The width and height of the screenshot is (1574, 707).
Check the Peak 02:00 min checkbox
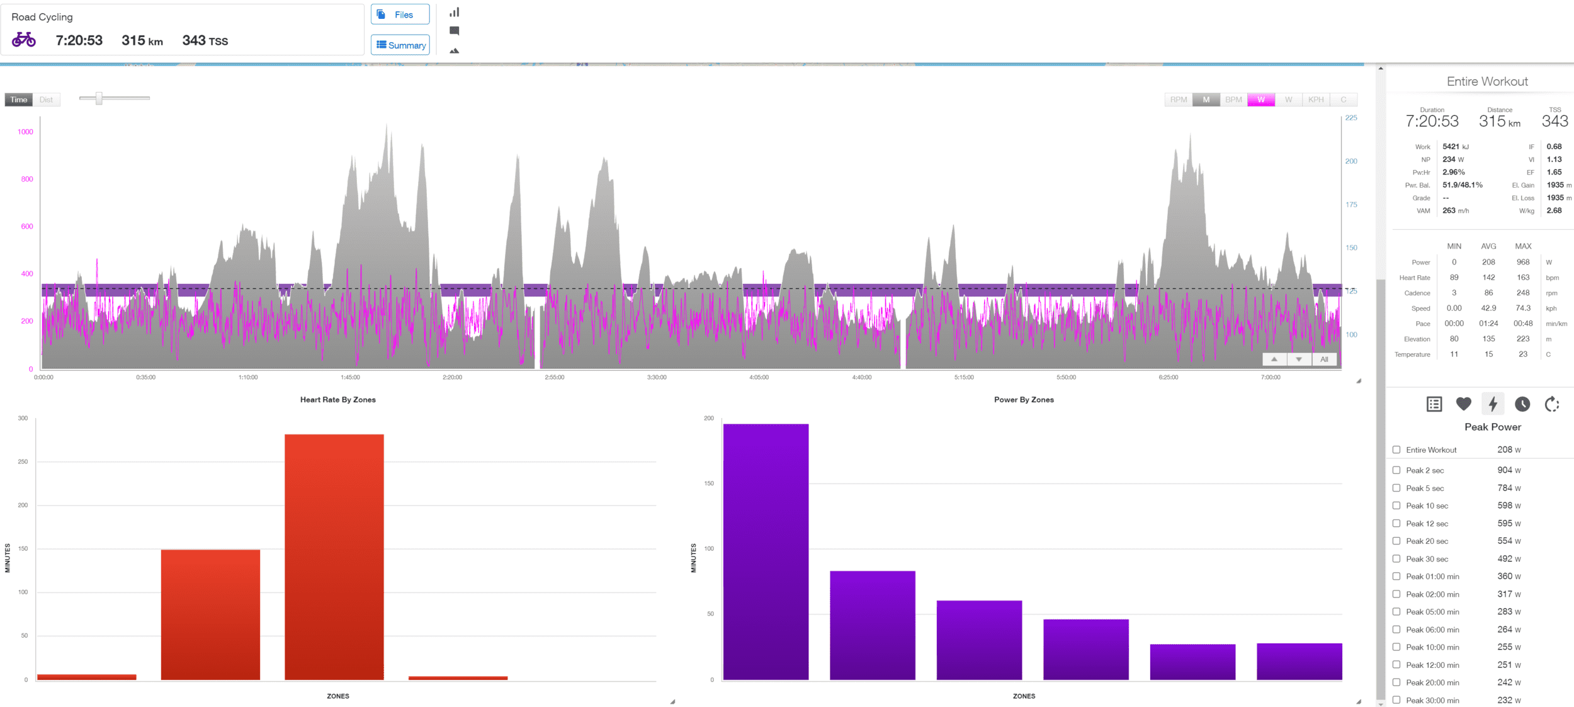tap(1396, 594)
